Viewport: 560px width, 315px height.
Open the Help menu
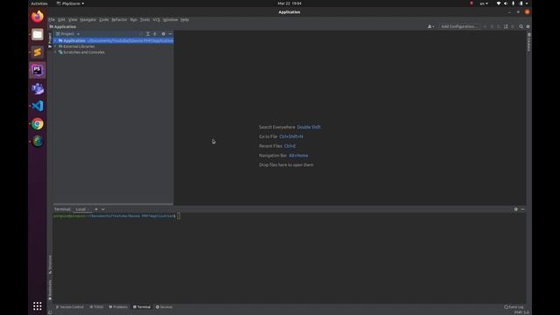[185, 19]
